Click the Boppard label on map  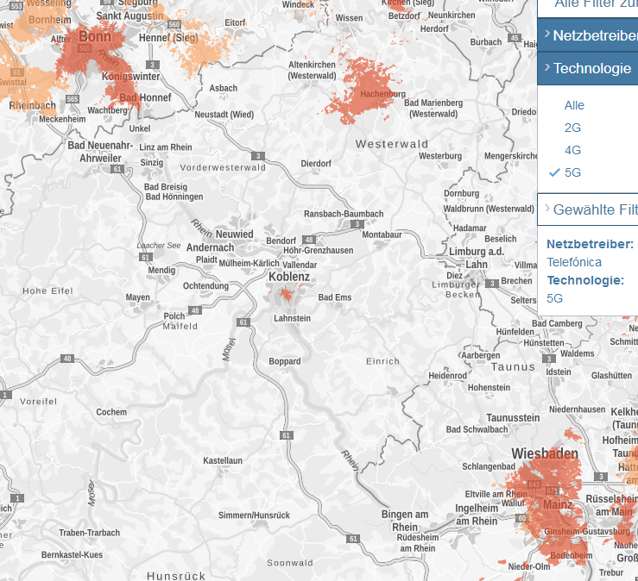pos(285,361)
